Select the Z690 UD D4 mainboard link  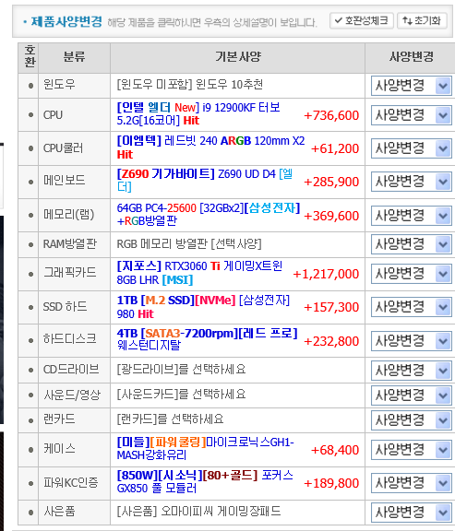(x=205, y=180)
